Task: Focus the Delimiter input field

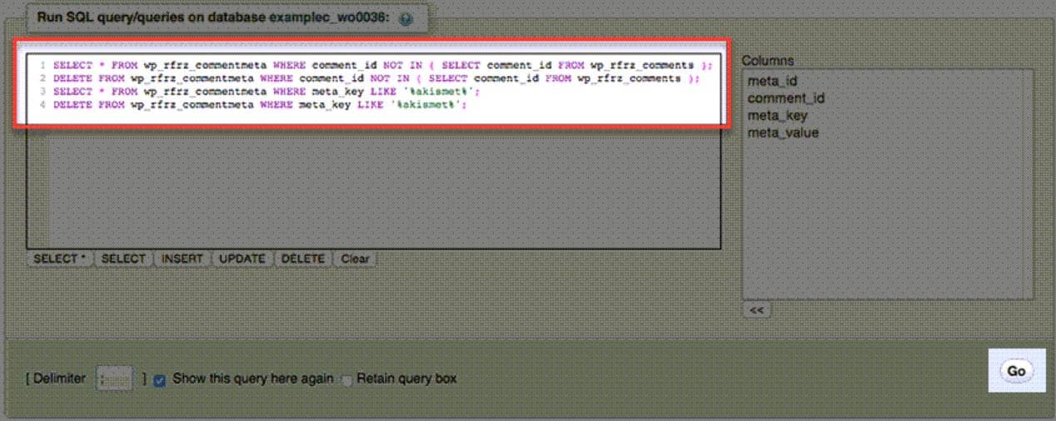Action: pos(114,379)
